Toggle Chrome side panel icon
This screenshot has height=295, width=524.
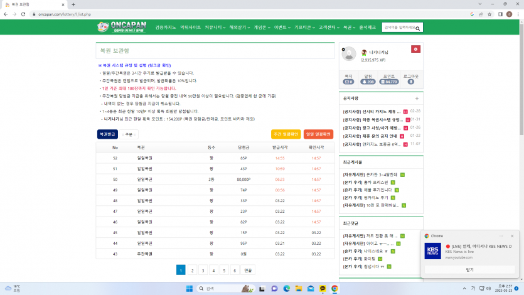coord(500,14)
